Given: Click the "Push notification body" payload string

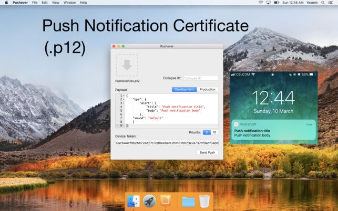Looking at the screenshot, I should tap(181, 110).
